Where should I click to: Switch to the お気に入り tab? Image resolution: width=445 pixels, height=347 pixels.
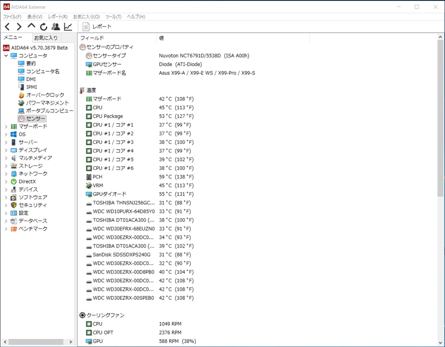pyautogui.click(x=46, y=38)
